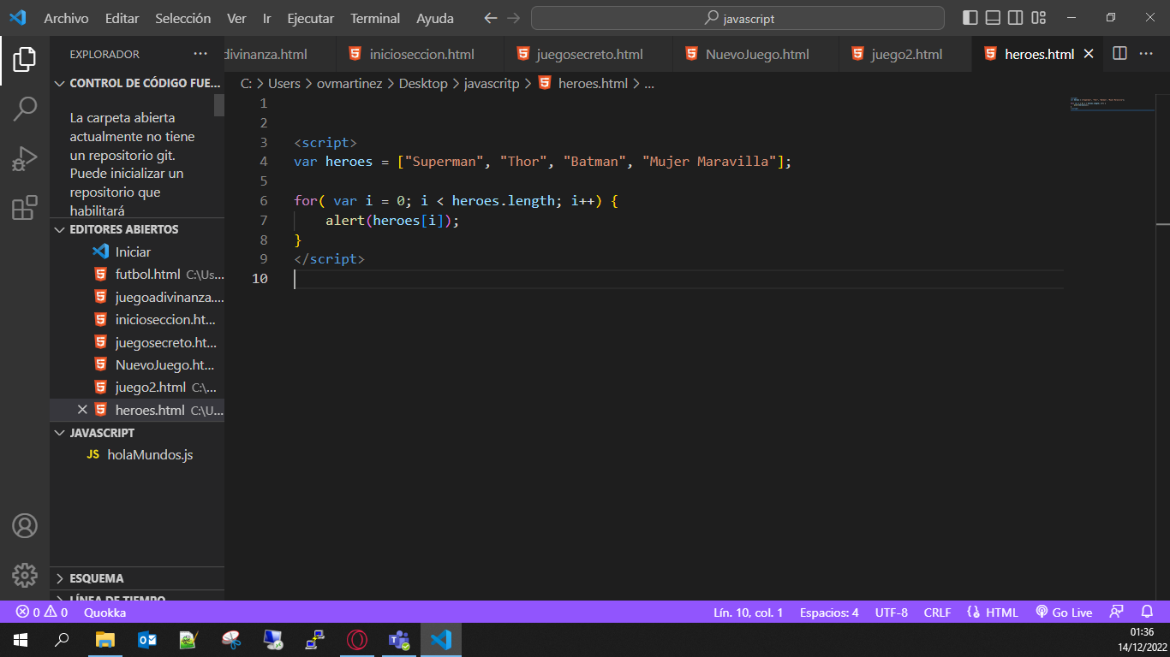
Task: Collapse Control de Código Fuente section
Action: pos(137,84)
